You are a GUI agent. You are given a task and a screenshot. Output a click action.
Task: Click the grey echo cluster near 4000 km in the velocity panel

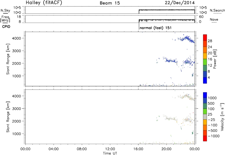186,97
